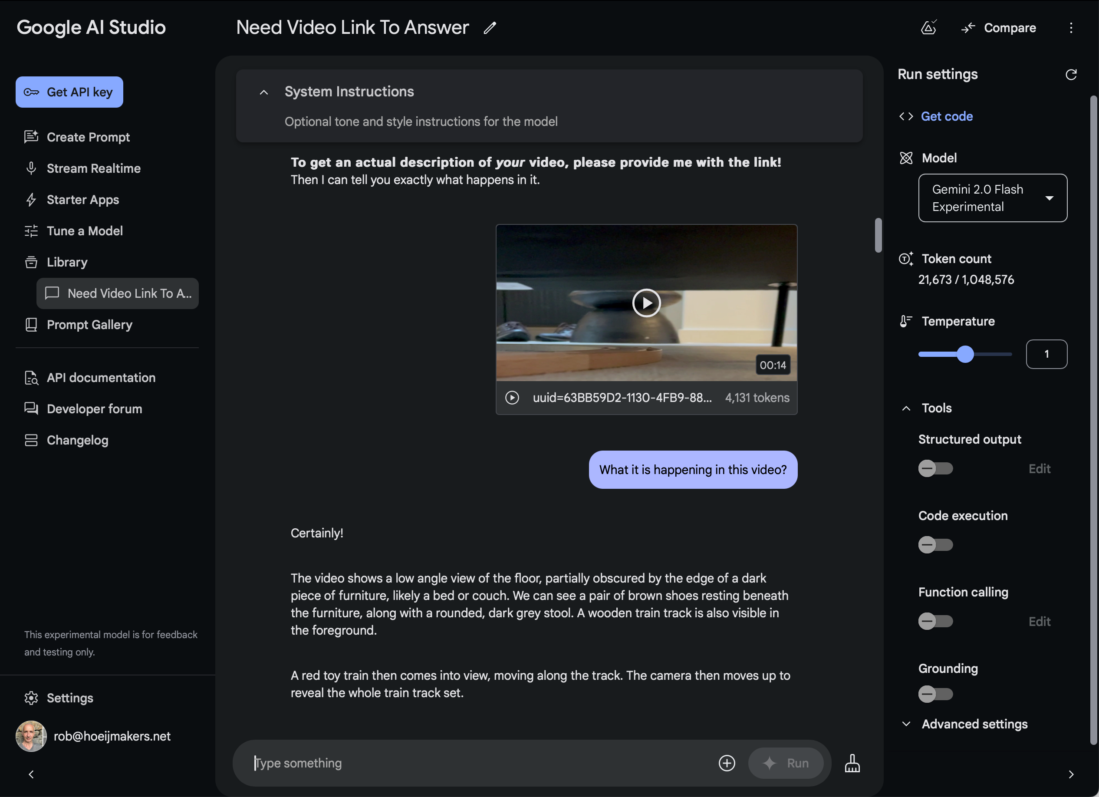Viewport: 1099px width, 797px height.
Task: Open Prompt Gallery from sidebar
Action: coord(89,325)
